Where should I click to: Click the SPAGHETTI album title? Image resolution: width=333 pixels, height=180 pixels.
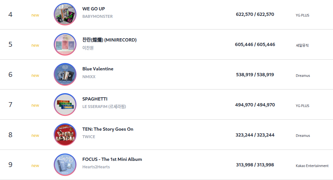pos(95,99)
